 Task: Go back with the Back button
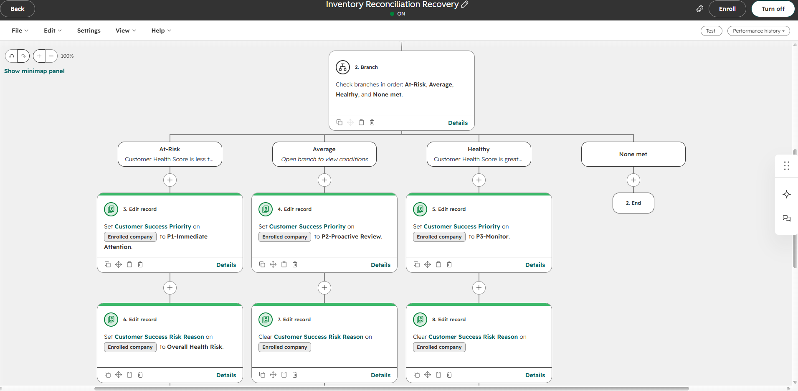[18, 9]
